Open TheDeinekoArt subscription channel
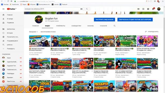Viewport: 165px width, 93px height. pos(12,70)
